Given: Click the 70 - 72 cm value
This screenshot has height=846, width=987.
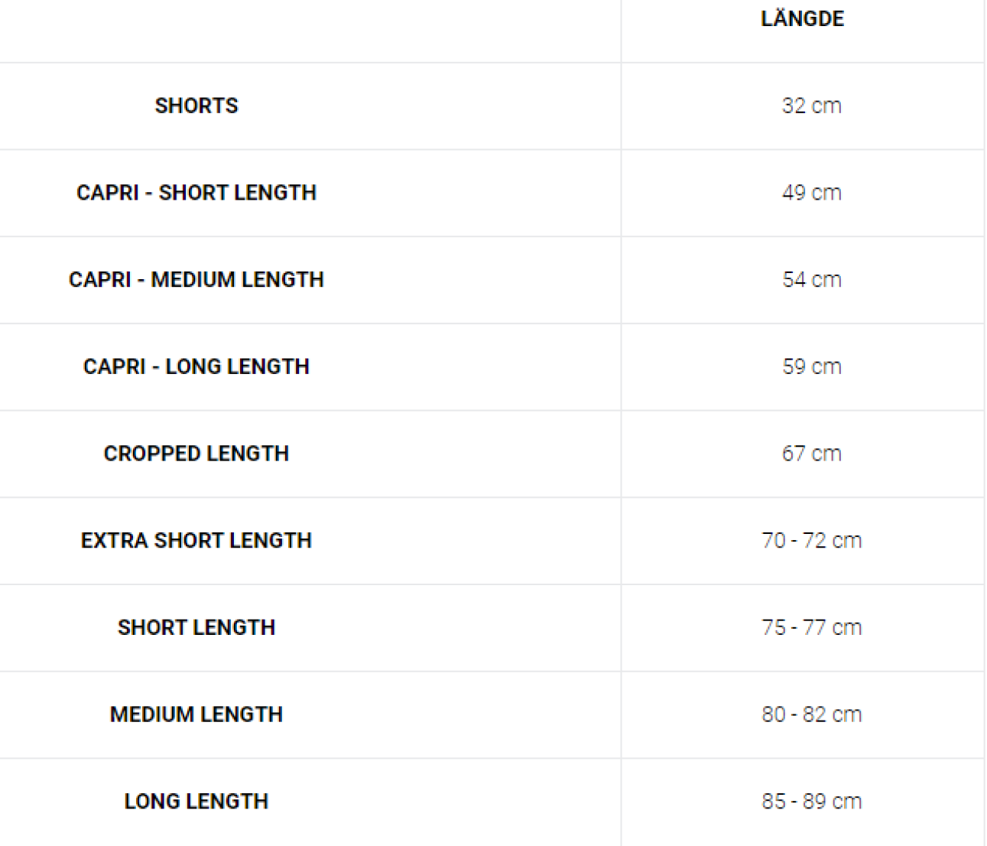Looking at the screenshot, I should pyautogui.click(x=811, y=541).
